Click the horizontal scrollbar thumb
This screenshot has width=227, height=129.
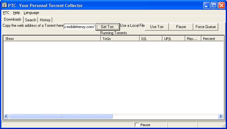click(61, 116)
